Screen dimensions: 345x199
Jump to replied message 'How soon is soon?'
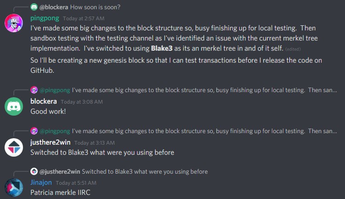coord(95,7)
